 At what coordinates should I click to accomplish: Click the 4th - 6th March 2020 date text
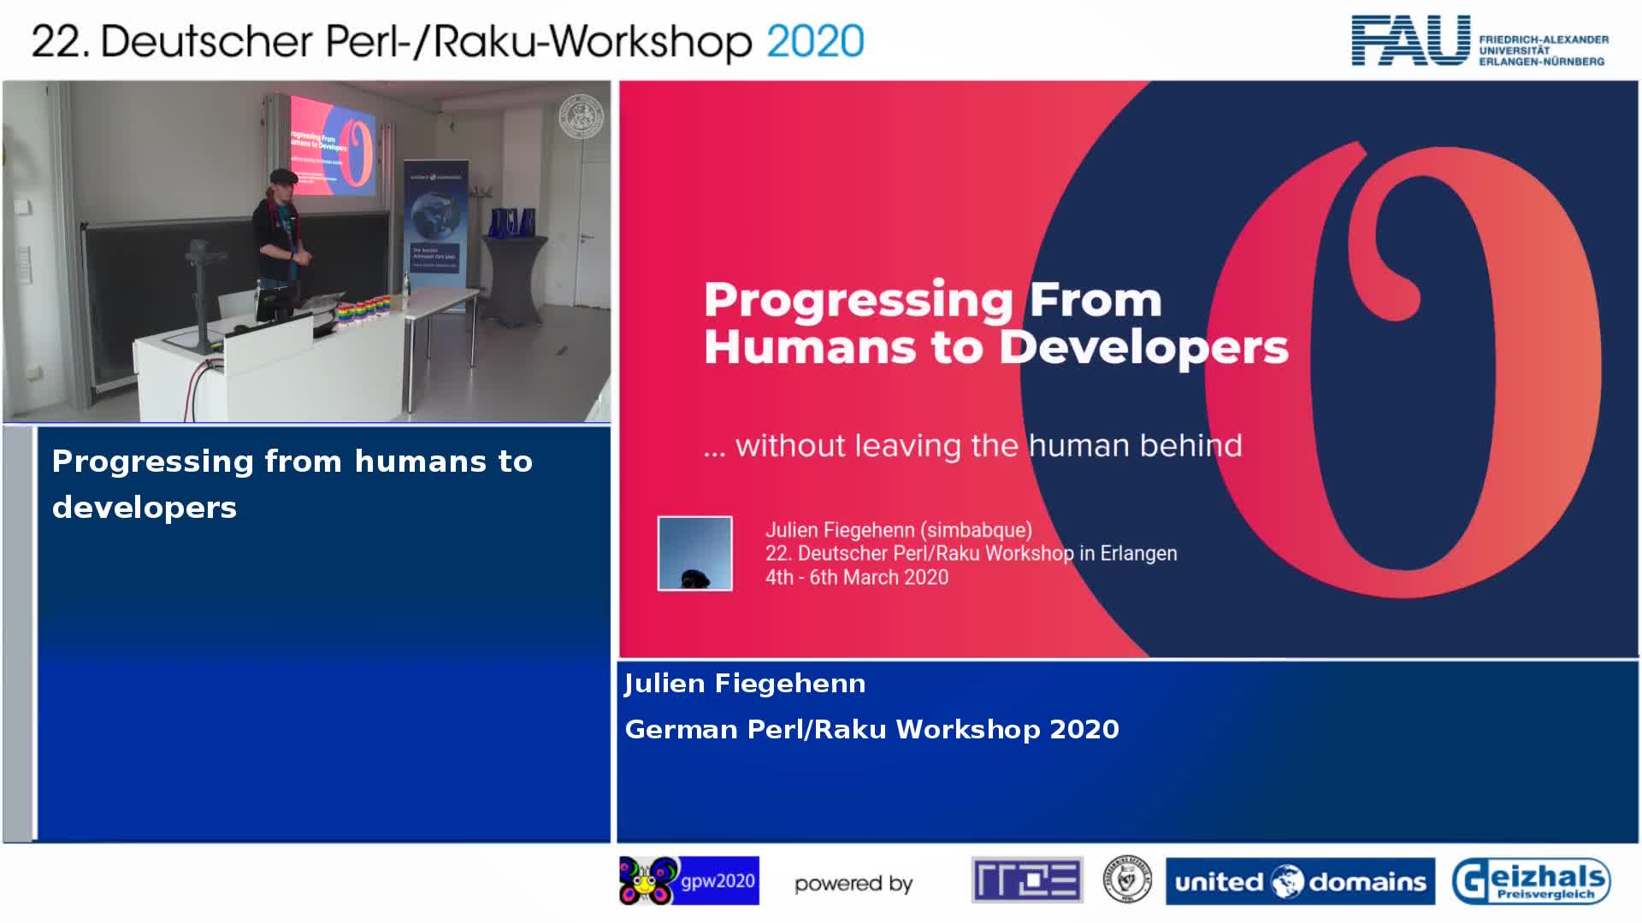tap(856, 577)
